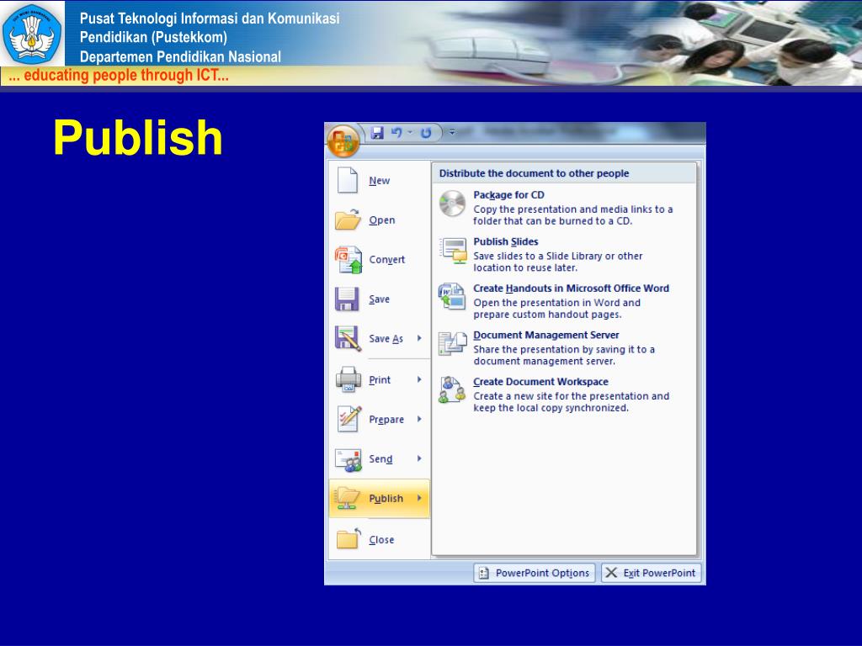Click the Save As pencil-disk icon
The height and width of the screenshot is (646, 862).
point(348,338)
